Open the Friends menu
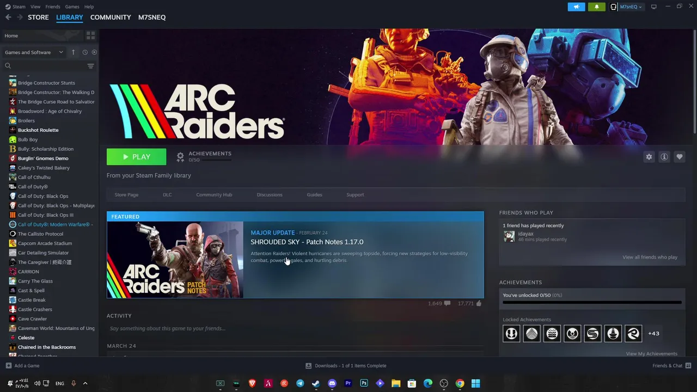This screenshot has height=392, width=697. tap(53, 7)
